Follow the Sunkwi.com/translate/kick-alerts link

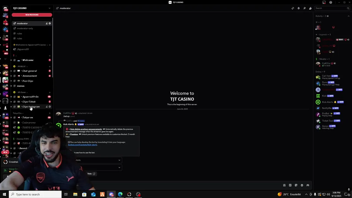pos(82,145)
